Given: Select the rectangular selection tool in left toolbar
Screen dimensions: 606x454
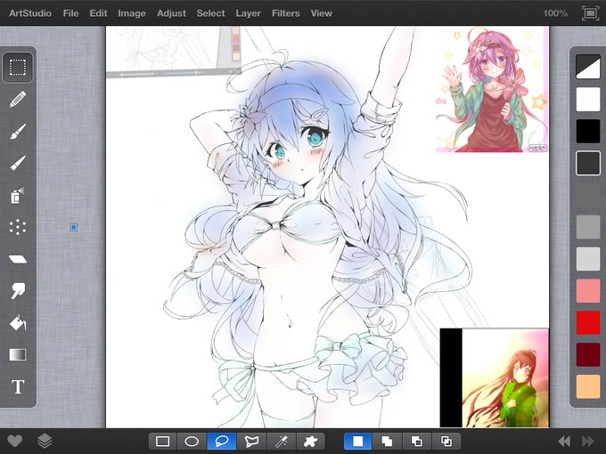Looking at the screenshot, I should point(18,68).
